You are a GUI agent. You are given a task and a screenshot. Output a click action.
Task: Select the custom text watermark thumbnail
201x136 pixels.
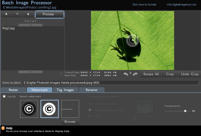(x=70, y=109)
